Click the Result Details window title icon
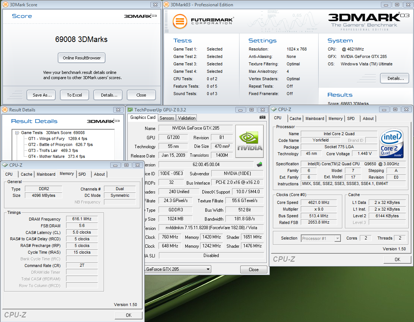The width and height of the screenshot is (414, 322). [5, 110]
